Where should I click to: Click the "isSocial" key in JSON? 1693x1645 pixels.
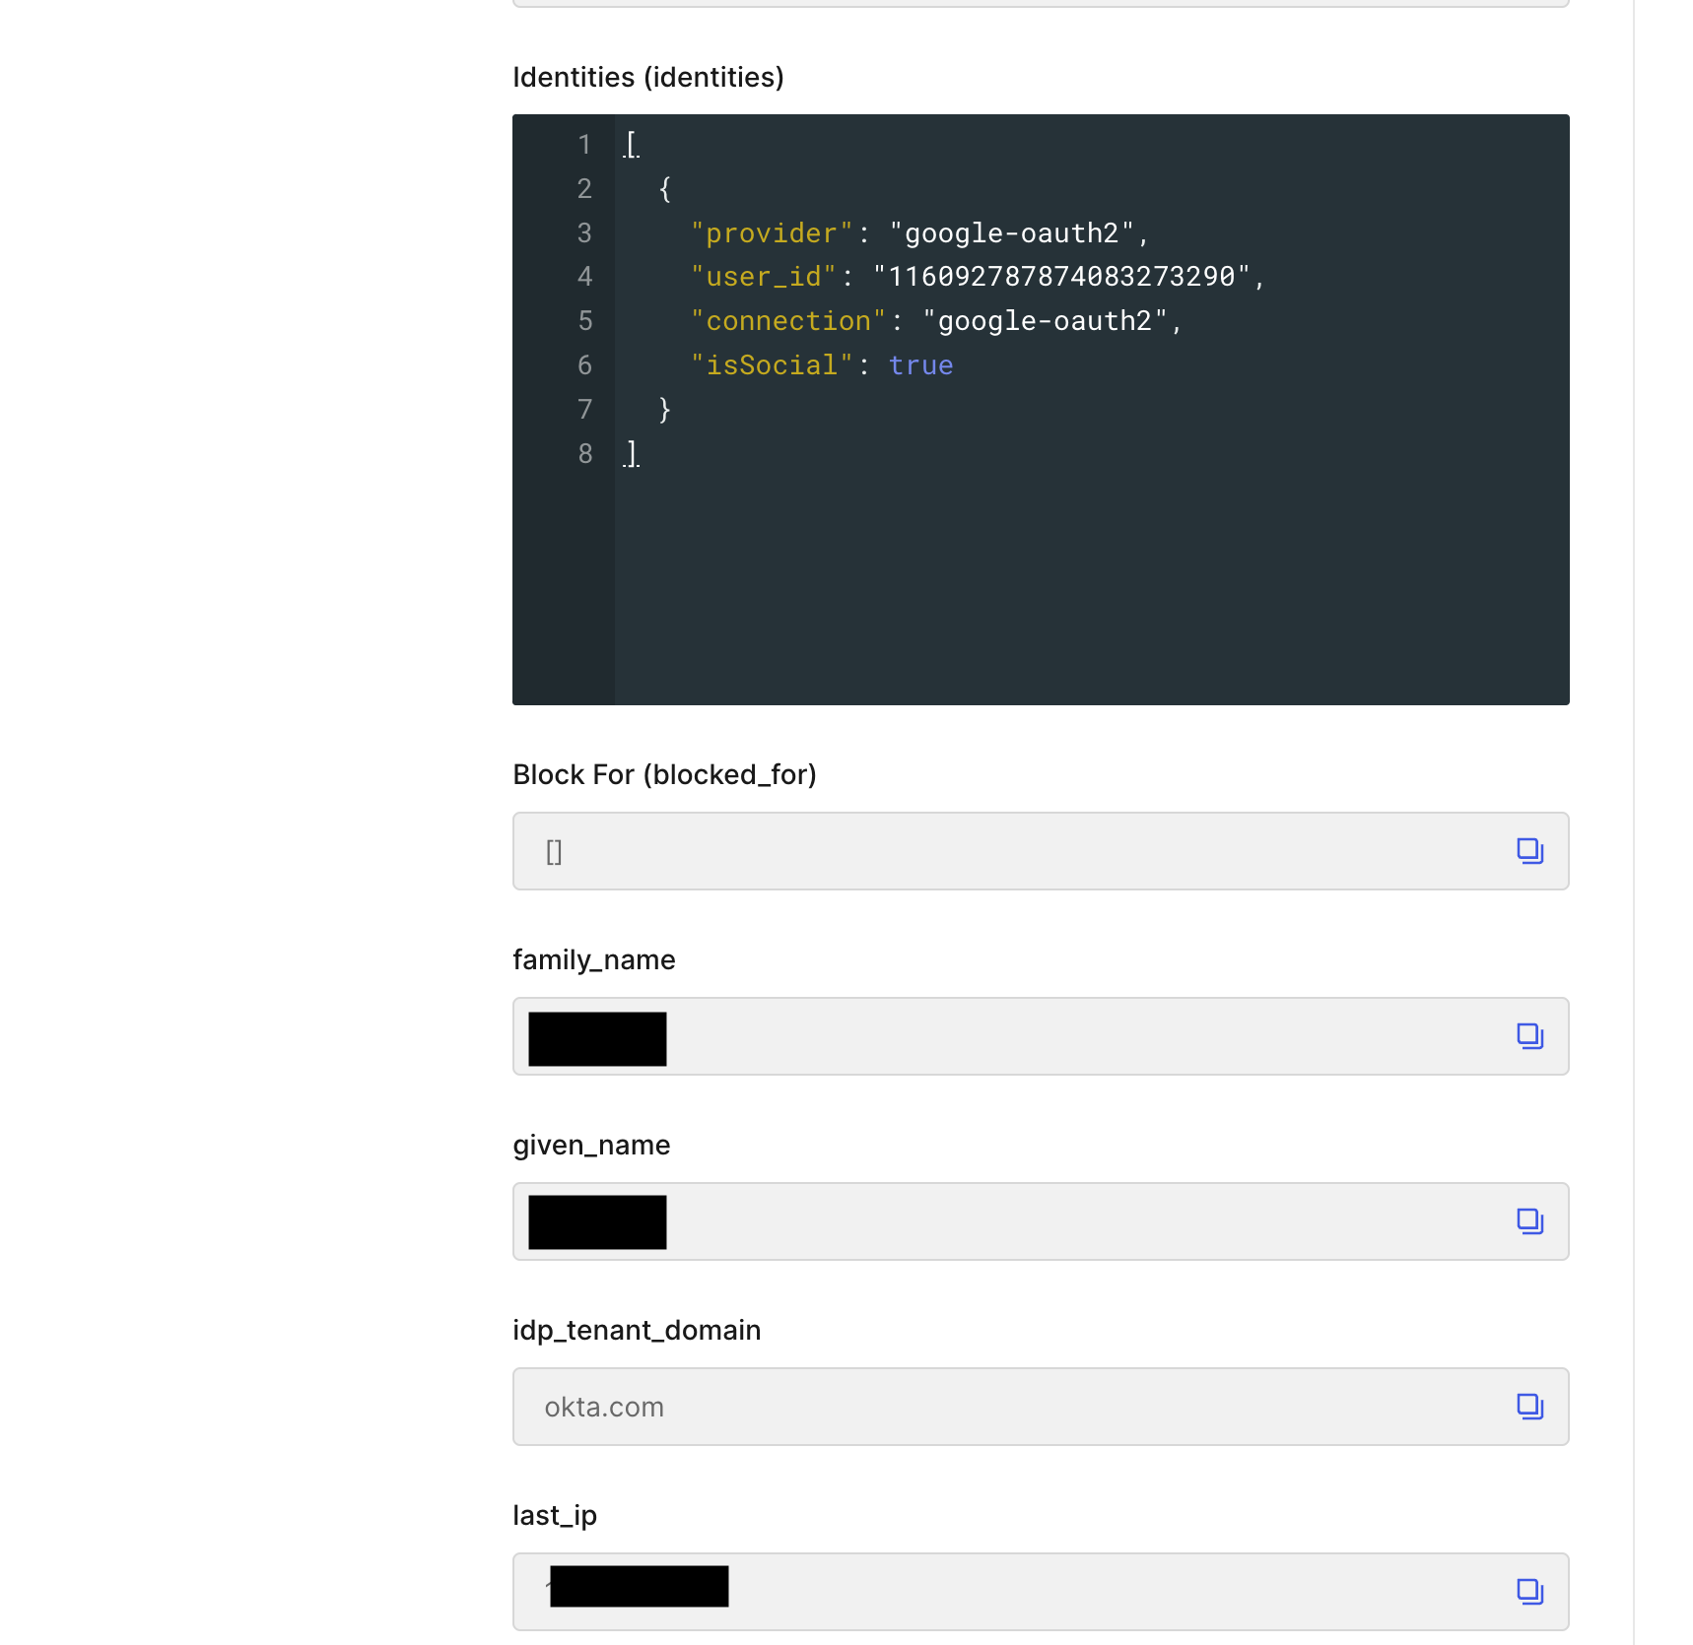pos(772,365)
